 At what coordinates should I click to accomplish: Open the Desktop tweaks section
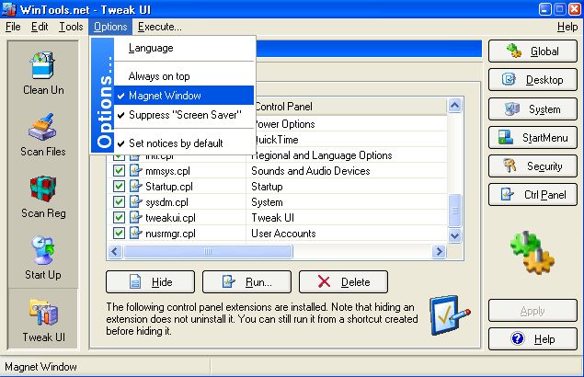pos(532,80)
